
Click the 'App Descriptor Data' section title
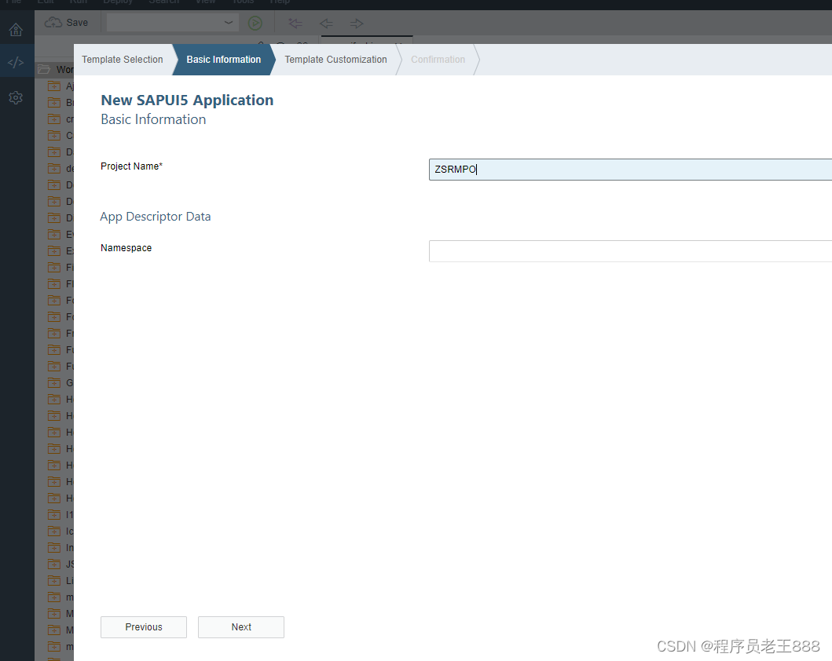[x=156, y=216]
